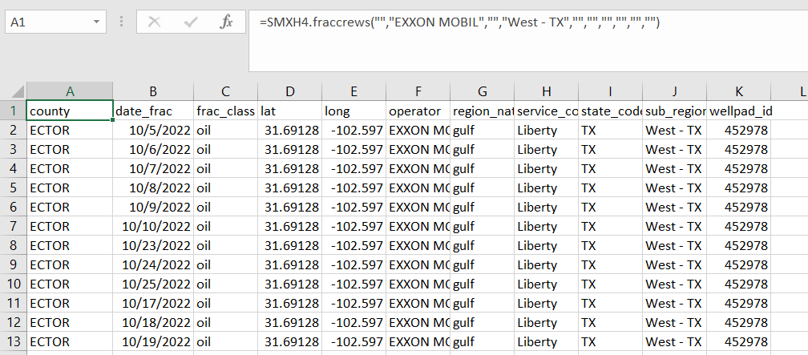Click the date cell 10/5/2022

[154, 131]
